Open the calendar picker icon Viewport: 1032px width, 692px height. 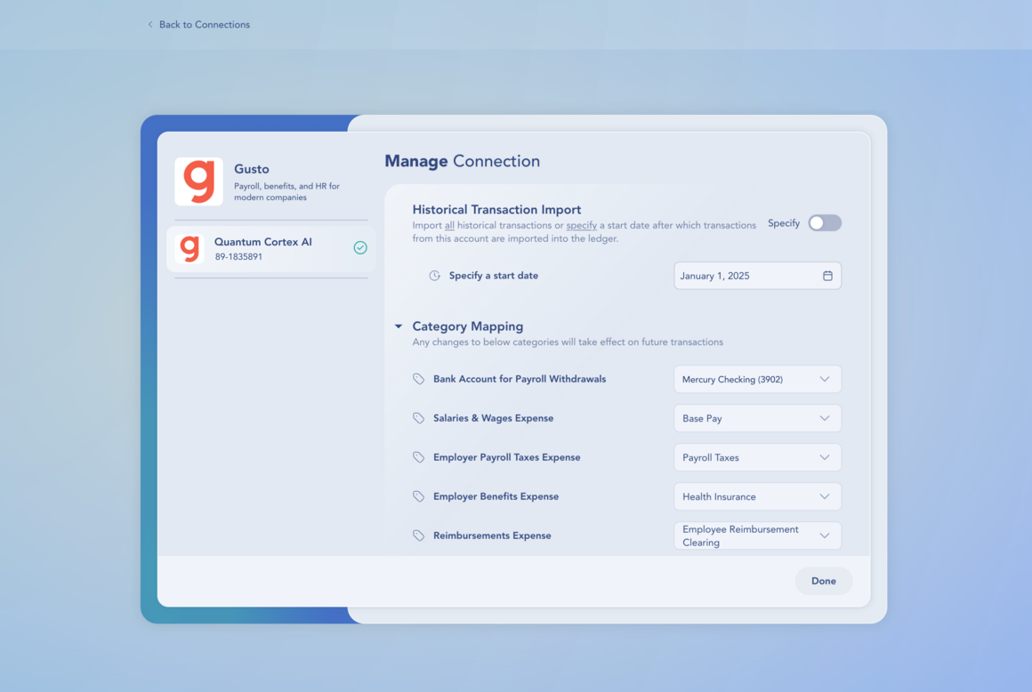click(827, 276)
